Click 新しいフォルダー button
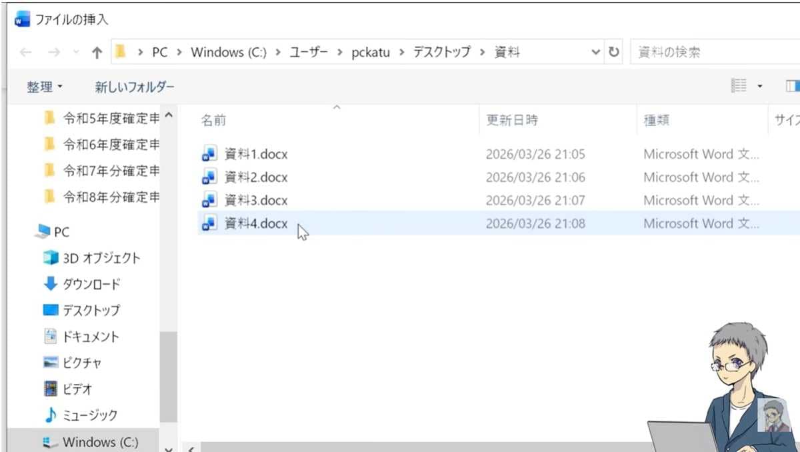The height and width of the screenshot is (452, 800). coord(135,87)
